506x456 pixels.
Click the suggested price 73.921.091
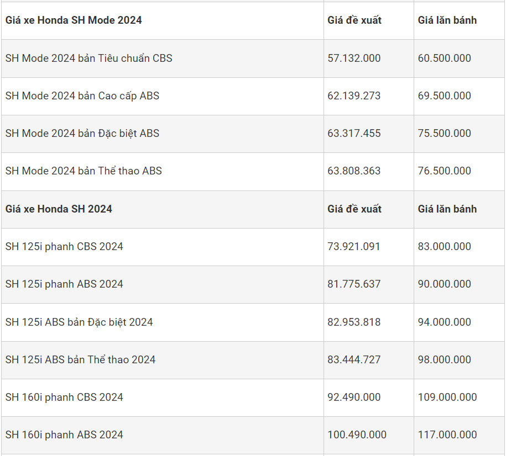[354, 246]
